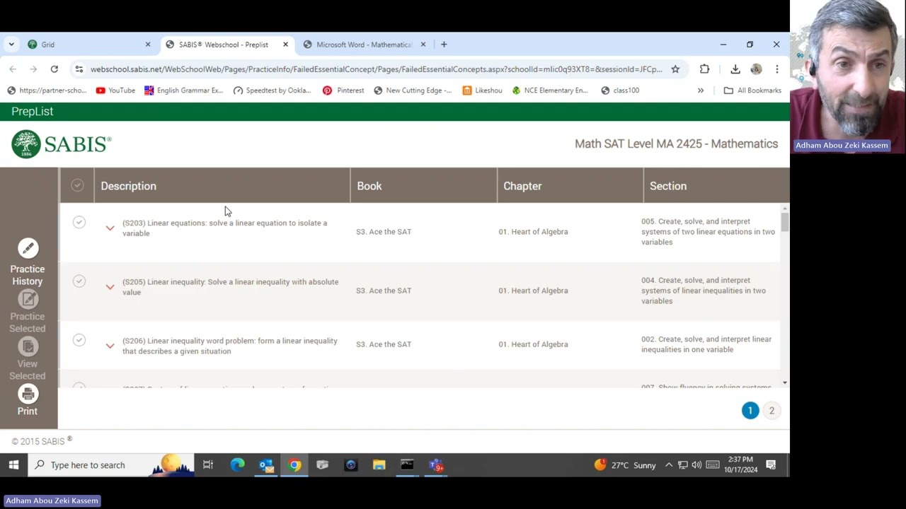Viewport: 906px width, 509px height.
Task: Open New Cutting Edge bookmark
Action: pos(412,90)
